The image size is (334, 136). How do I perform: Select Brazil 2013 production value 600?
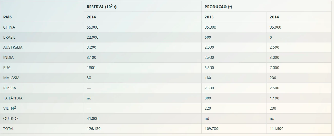208,37
